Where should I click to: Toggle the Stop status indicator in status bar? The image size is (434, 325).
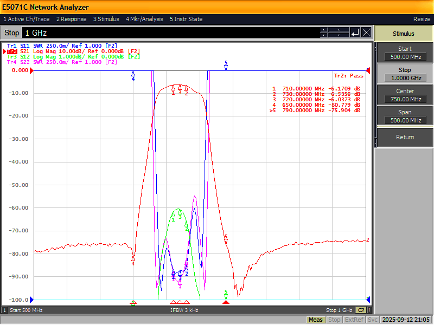(x=334, y=320)
